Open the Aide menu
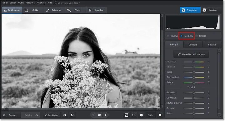Image resolution: width=225 pixels, height=121 pixels. click(50, 3)
